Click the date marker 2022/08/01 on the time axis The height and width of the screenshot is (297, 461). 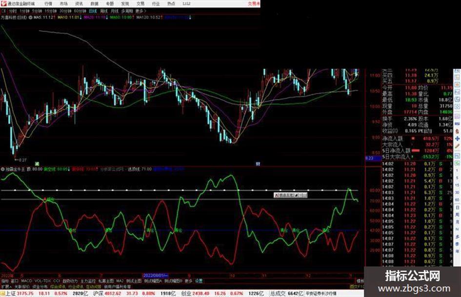pos(156,276)
